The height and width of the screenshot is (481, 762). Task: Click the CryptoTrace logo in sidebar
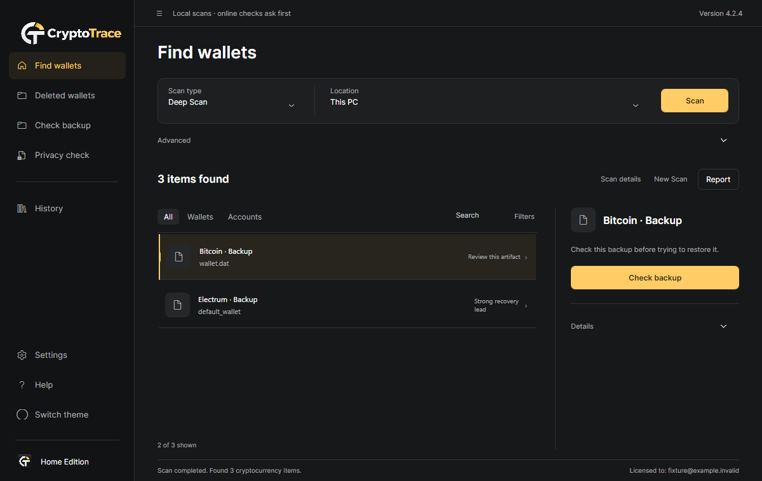click(71, 33)
